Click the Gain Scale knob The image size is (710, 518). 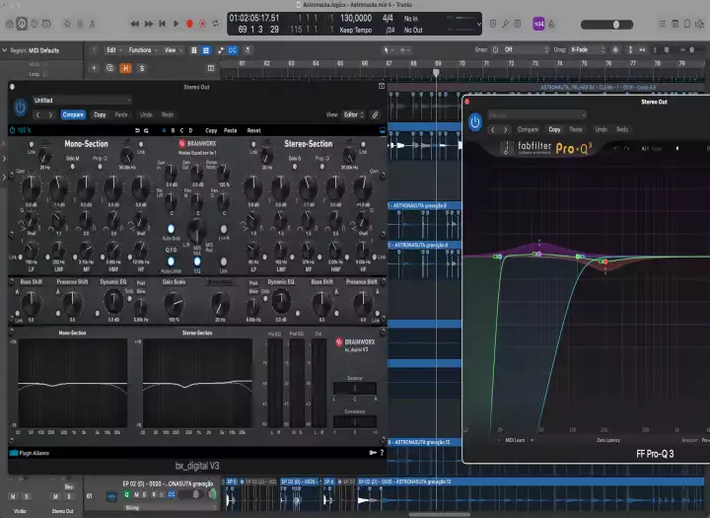tap(174, 303)
